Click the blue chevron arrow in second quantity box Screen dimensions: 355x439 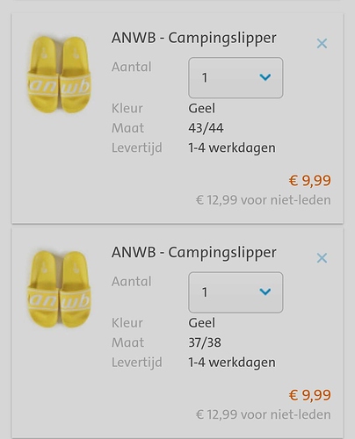tap(265, 291)
